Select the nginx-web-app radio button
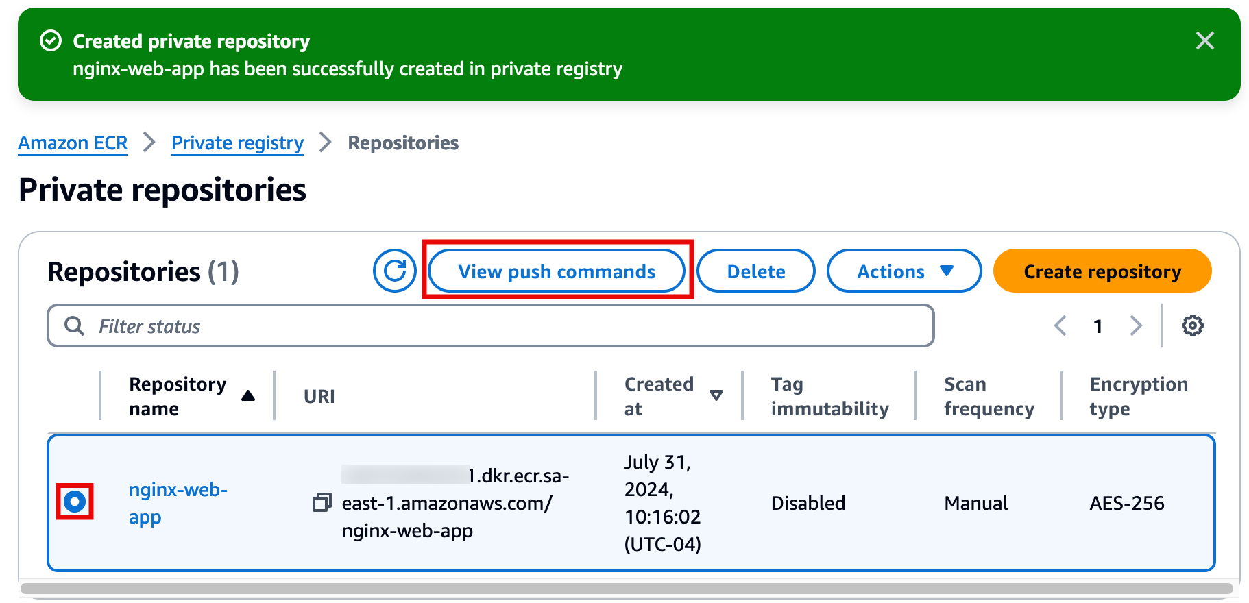The width and height of the screenshot is (1249, 603). pyautogui.click(x=75, y=502)
